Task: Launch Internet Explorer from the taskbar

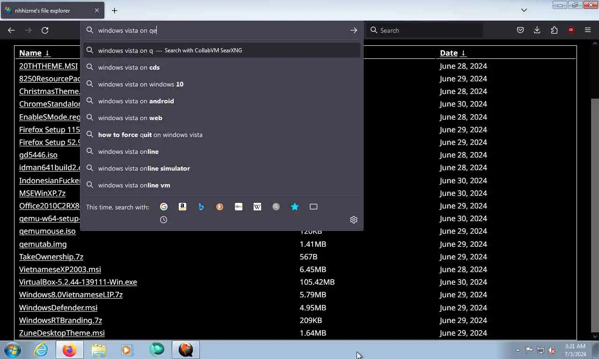Action: coord(41,350)
